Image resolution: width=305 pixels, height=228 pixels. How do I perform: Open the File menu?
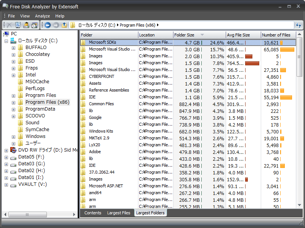coord(11,16)
